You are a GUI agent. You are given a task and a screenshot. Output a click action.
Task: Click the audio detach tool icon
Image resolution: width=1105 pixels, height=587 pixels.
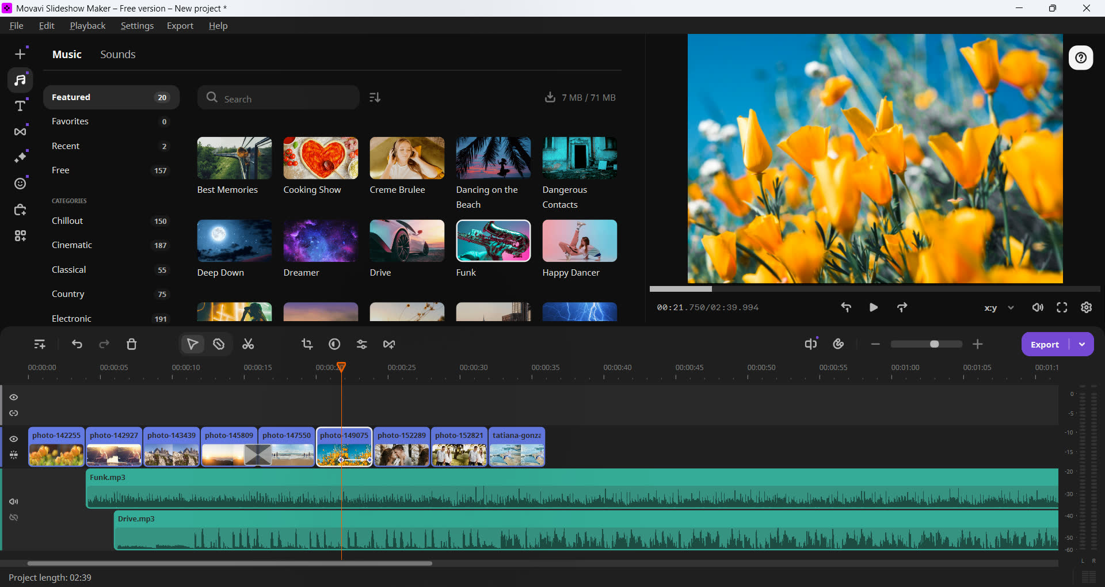[811, 344]
